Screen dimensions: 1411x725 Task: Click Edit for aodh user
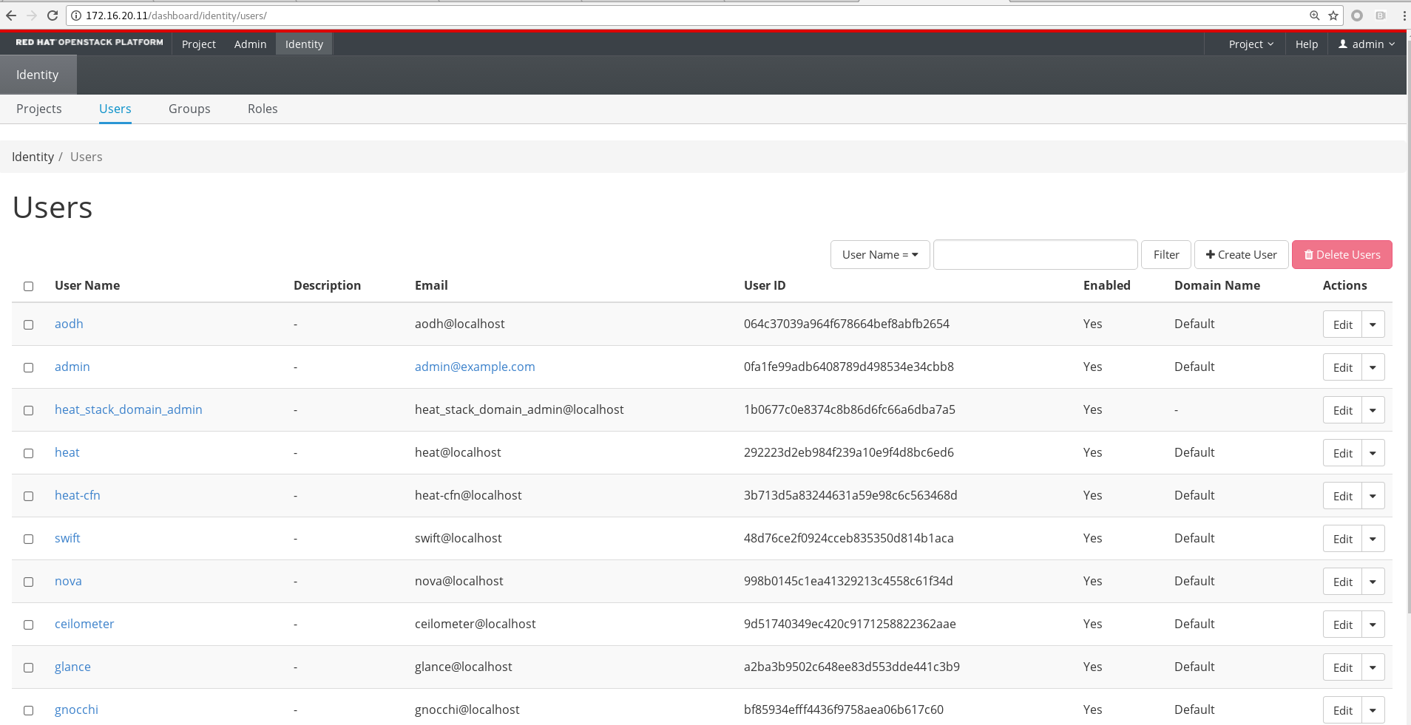[x=1342, y=324]
